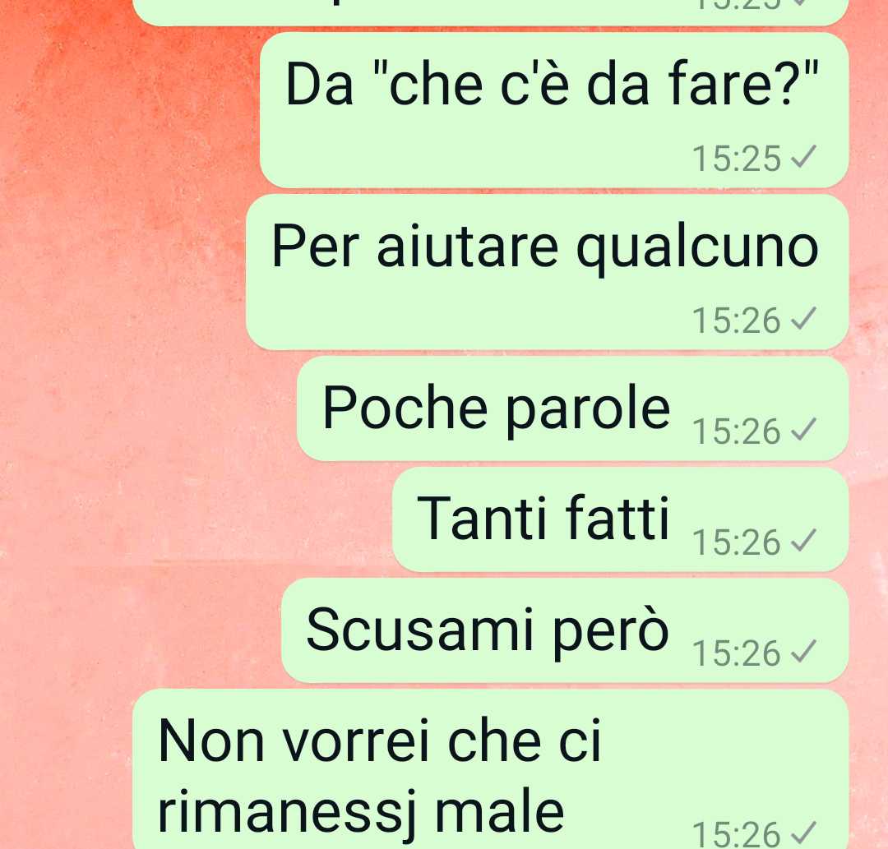Tap the 15:26 time next to "Poche parole"
The image size is (888, 849).
737,431
